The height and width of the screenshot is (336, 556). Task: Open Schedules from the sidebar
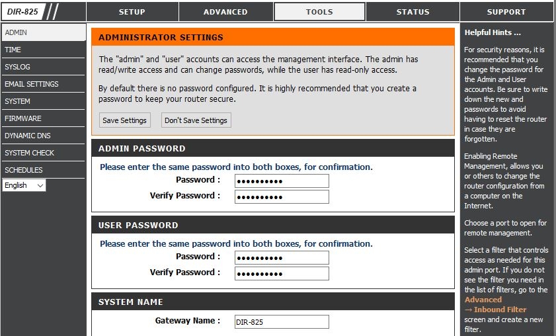(x=23, y=170)
